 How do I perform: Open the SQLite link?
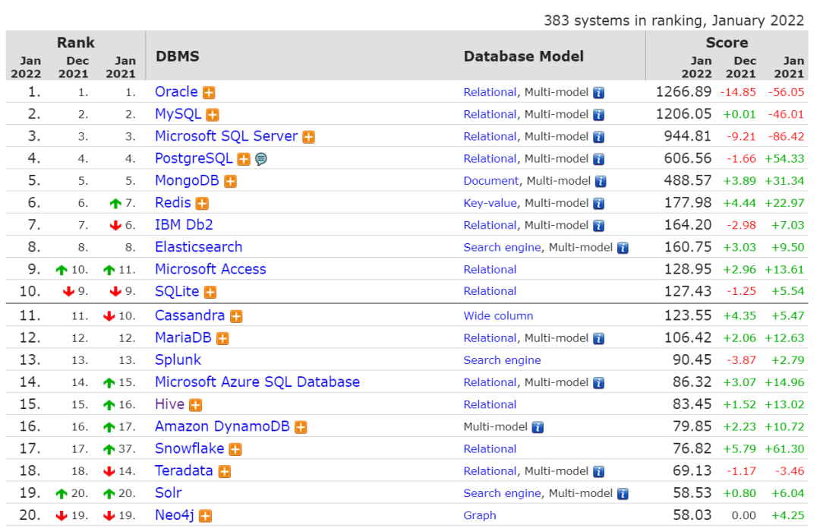(x=177, y=291)
